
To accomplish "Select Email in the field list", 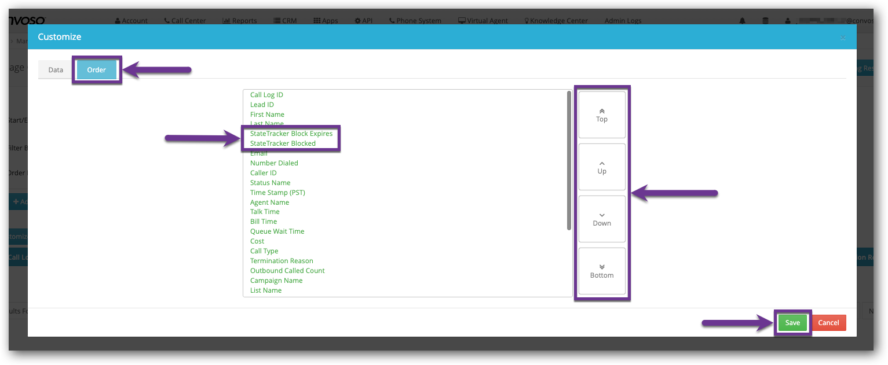I will click(259, 153).
